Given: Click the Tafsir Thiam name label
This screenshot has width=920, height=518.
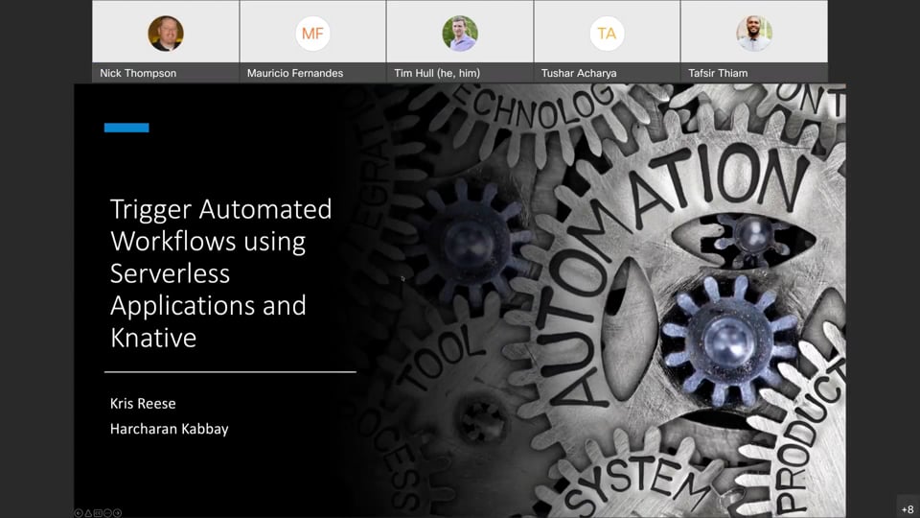Looking at the screenshot, I should point(718,74).
